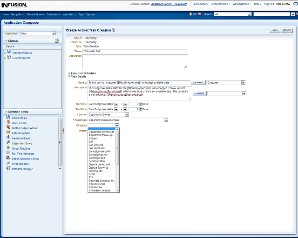Click the category list scrollbar
The height and width of the screenshot is (238, 298).
pos(117,153)
